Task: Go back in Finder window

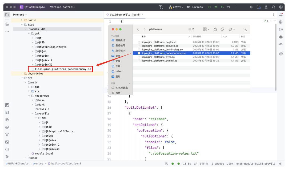Action: tap(138, 29)
